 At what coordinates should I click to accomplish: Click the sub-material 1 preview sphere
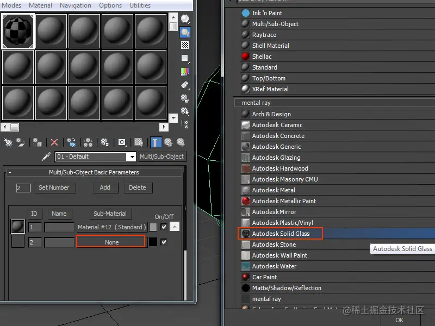pyautogui.click(x=18, y=227)
